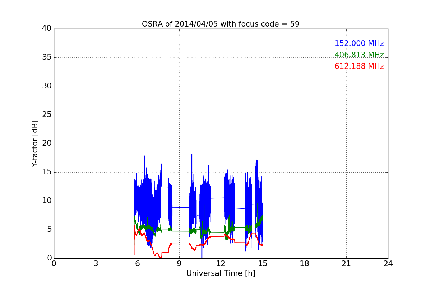Select the 406.813 MHz legend label

tap(359, 55)
